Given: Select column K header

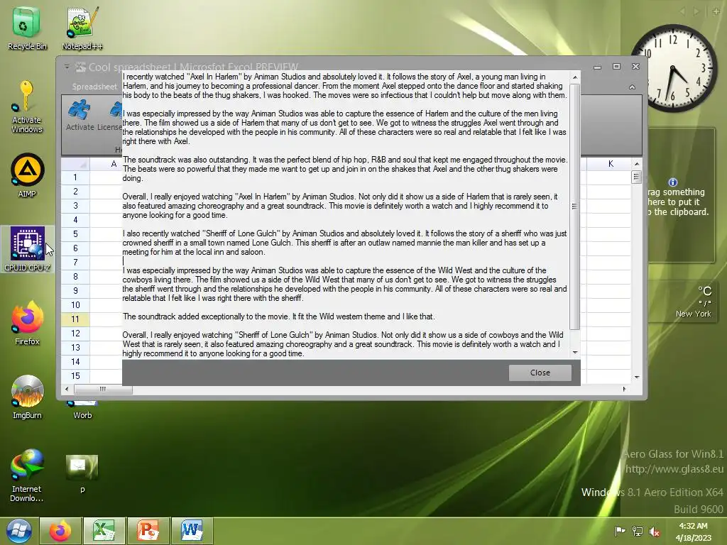Looking at the screenshot, I should point(608,164).
